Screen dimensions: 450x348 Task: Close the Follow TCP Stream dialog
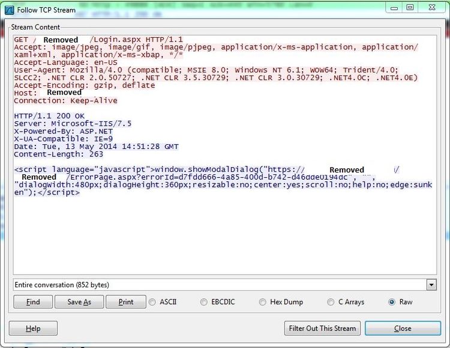pyautogui.click(x=403, y=328)
